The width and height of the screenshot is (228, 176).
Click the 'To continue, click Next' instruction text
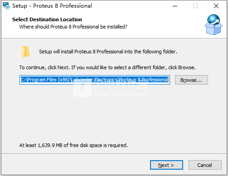[107, 67]
